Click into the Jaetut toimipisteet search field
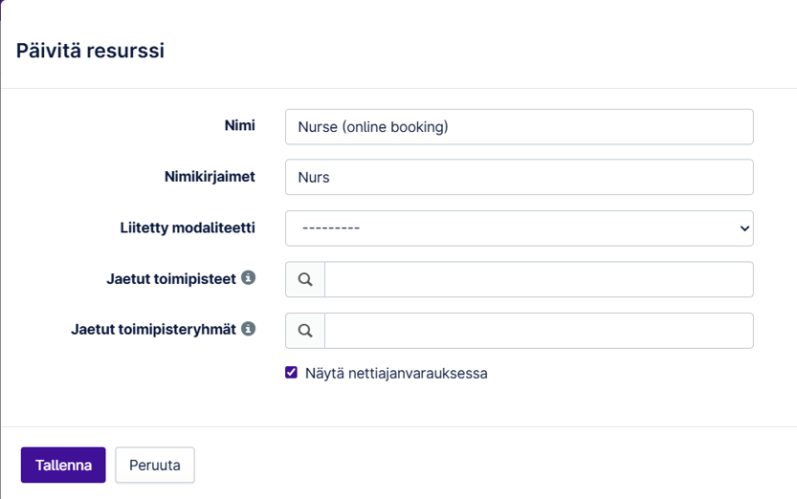This screenshot has width=797, height=499. 539,279
